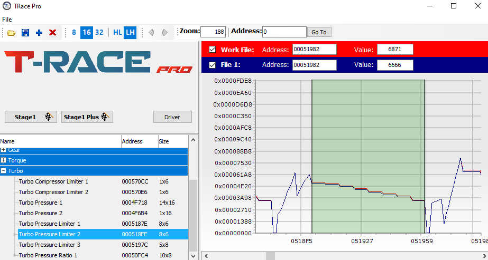Toggle the Work File checkbox
Image resolution: width=488 pixels, height=260 pixels.
[x=213, y=50]
